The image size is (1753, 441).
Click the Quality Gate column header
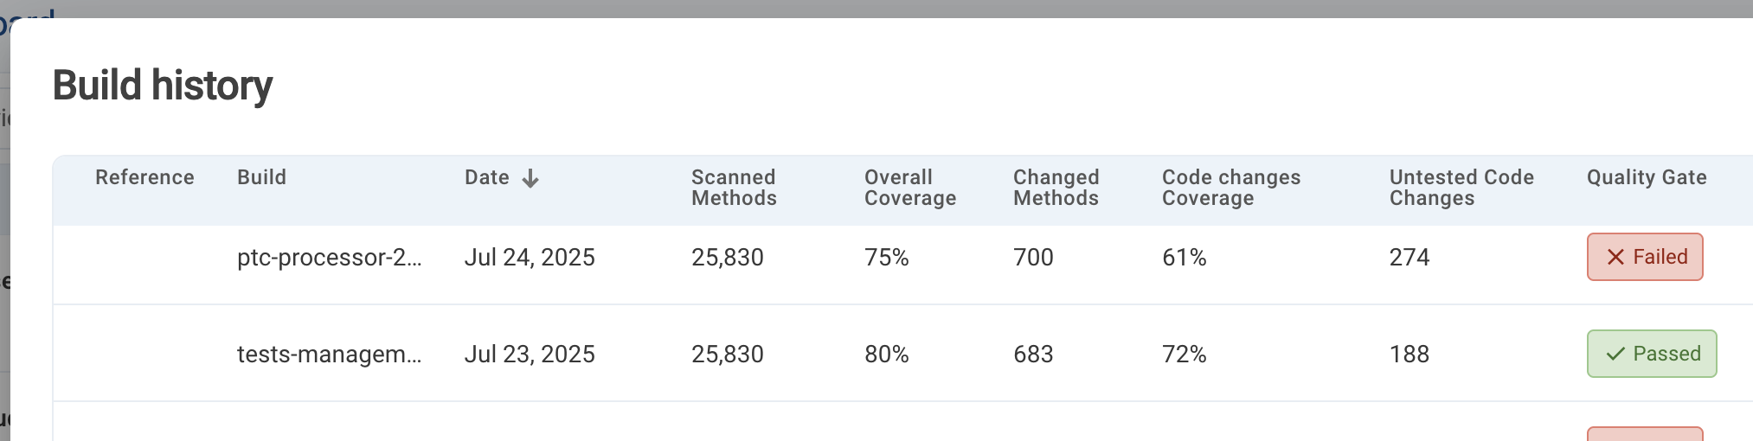[x=1646, y=177]
